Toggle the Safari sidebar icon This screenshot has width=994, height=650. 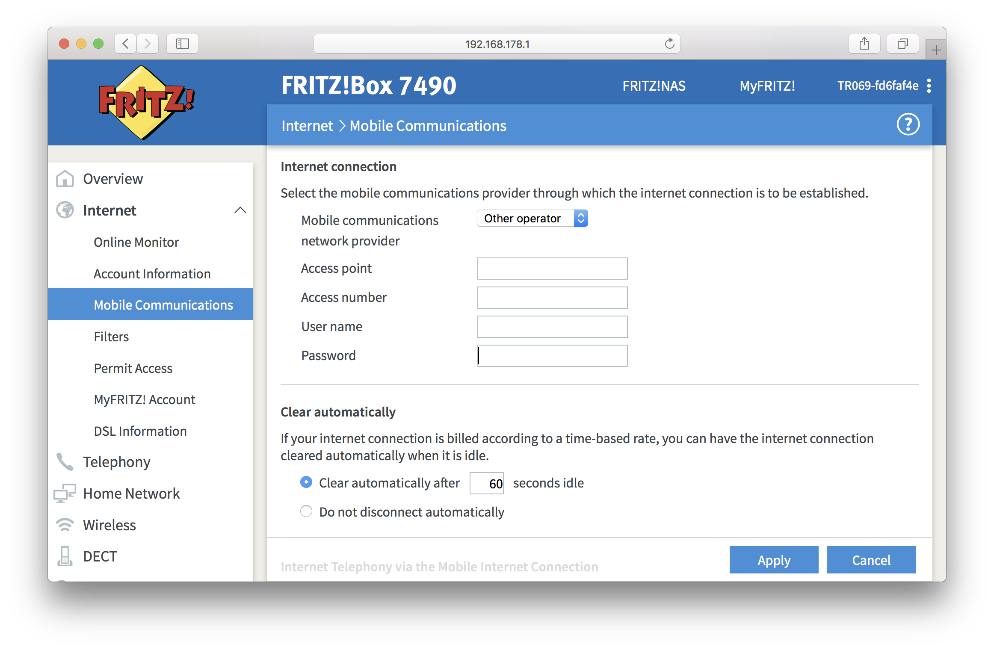(183, 44)
